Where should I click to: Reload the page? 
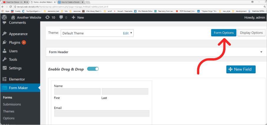tap(11, 7)
